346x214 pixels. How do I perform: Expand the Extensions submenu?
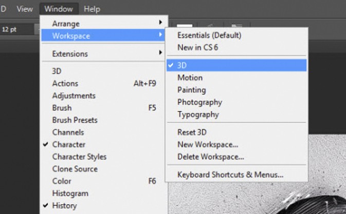69,54
